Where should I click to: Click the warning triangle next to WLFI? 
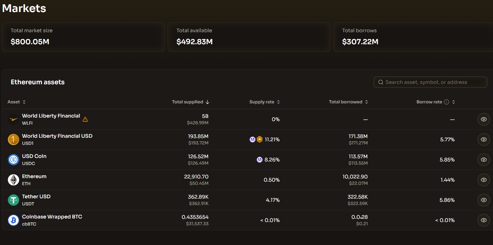click(85, 119)
